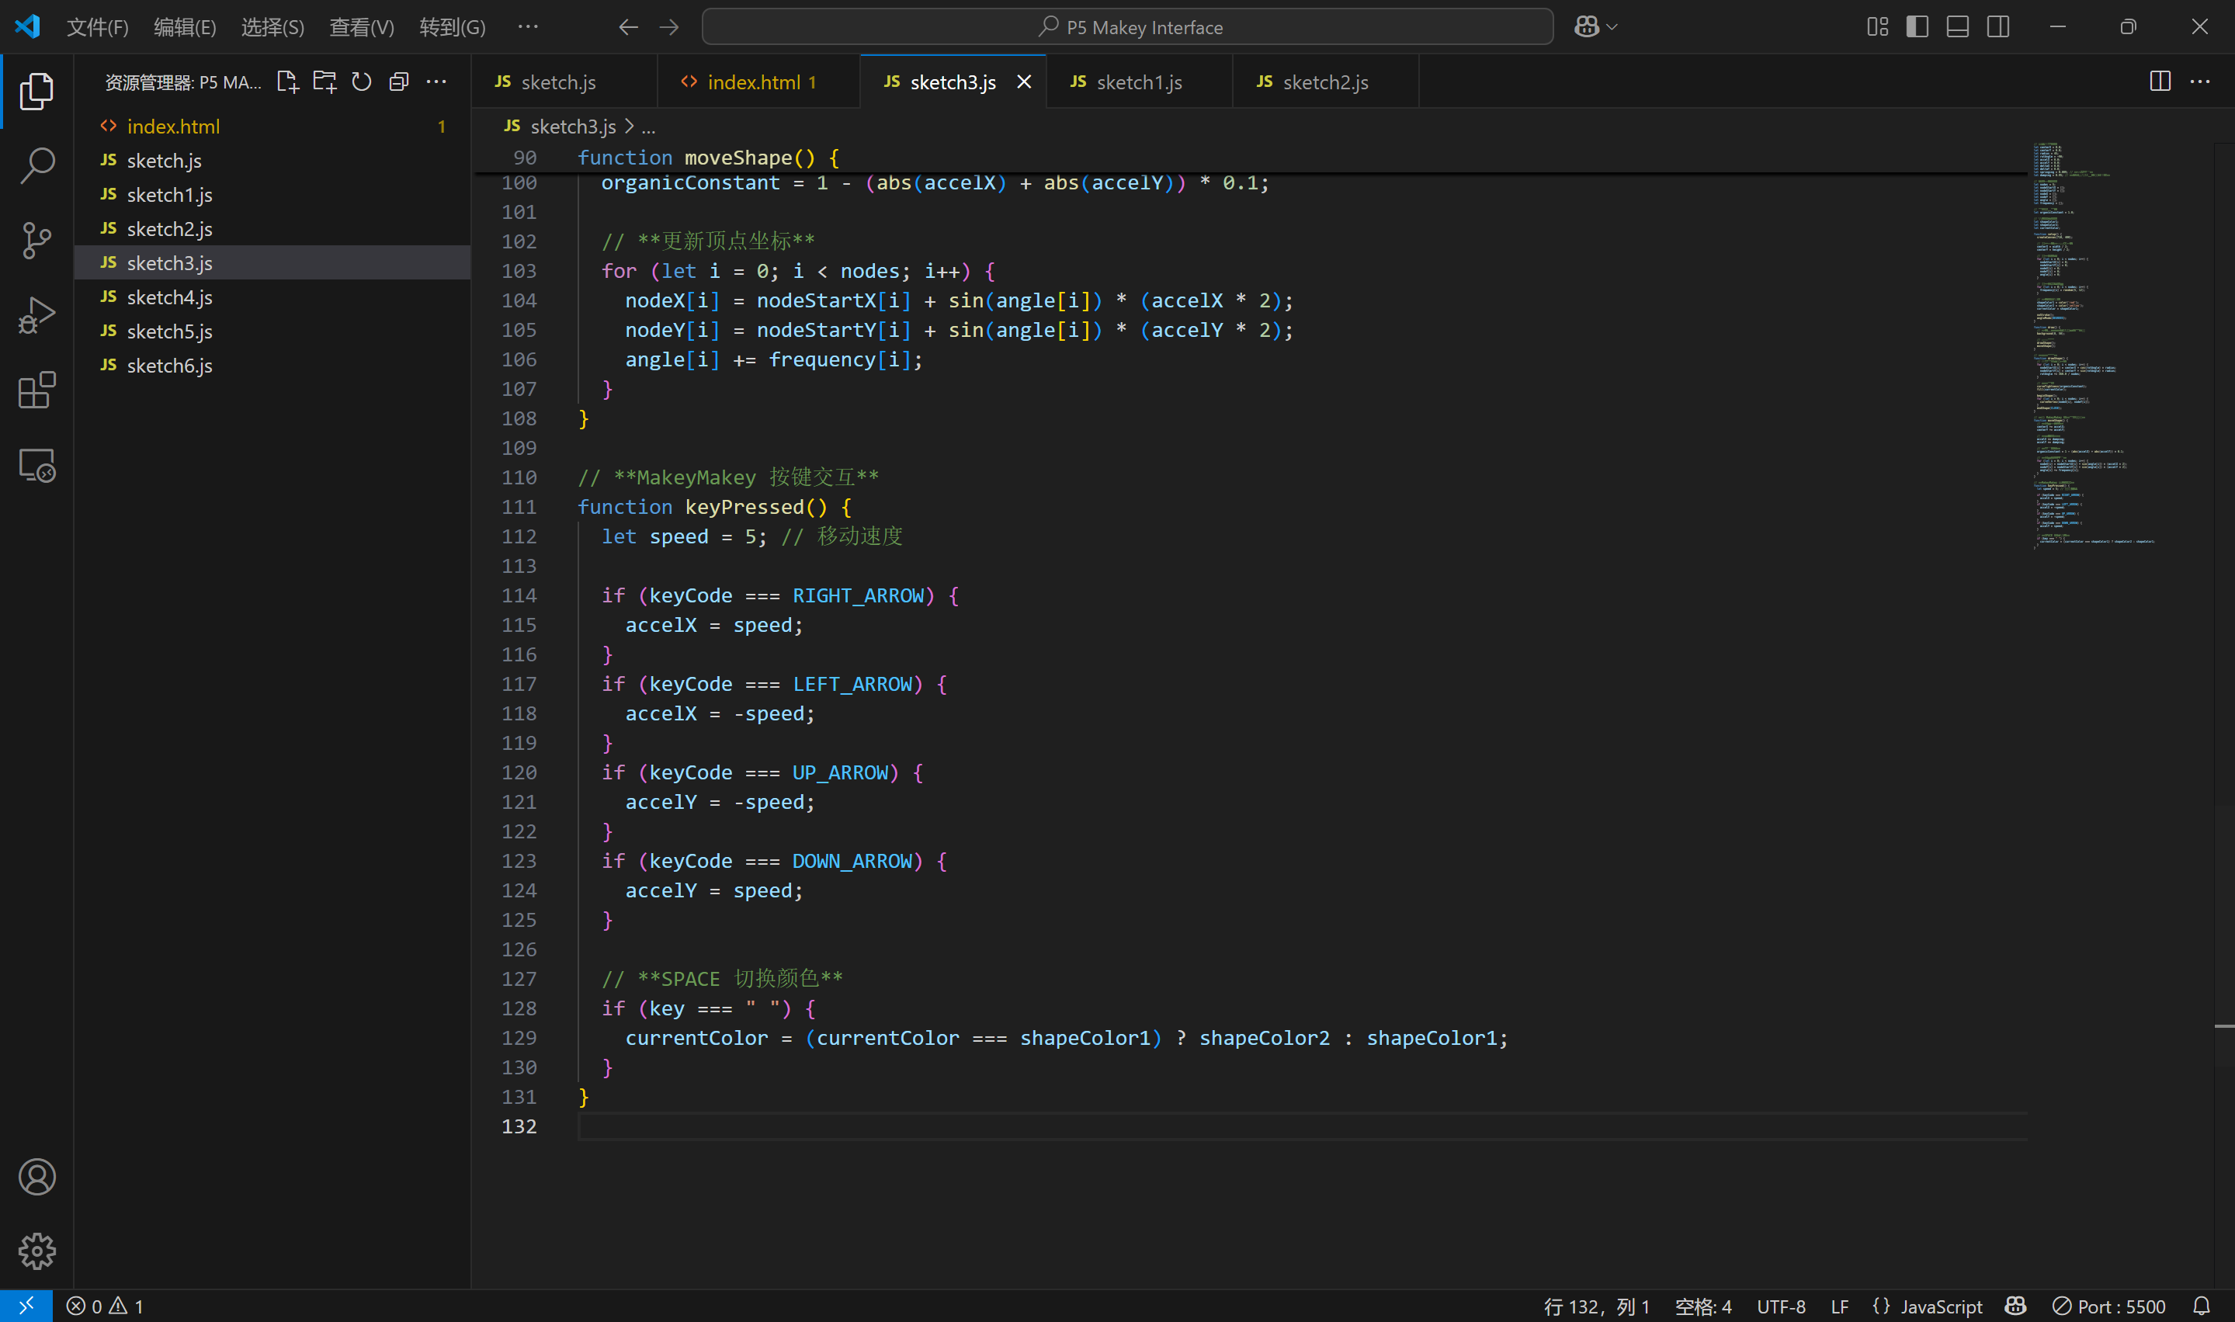Collapse folders in the Explorer panel
This screenshot has width=2235, height=1322.
pyautogui.click(x=398, y=81)
